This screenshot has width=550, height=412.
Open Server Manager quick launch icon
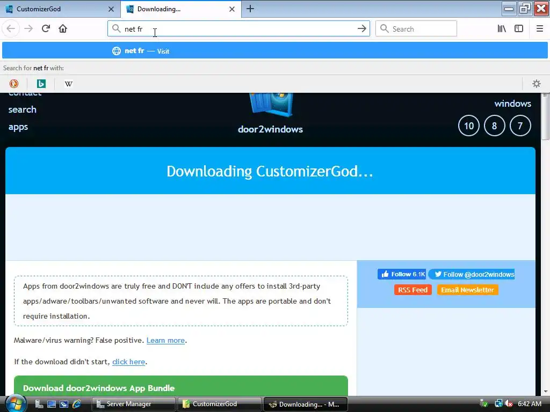point(39,404)
